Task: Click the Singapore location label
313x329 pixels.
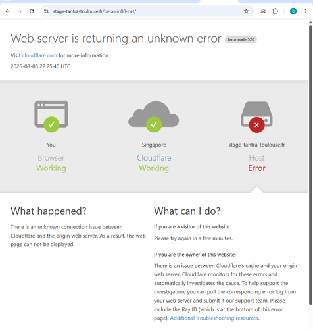Action: coord(154,145)
